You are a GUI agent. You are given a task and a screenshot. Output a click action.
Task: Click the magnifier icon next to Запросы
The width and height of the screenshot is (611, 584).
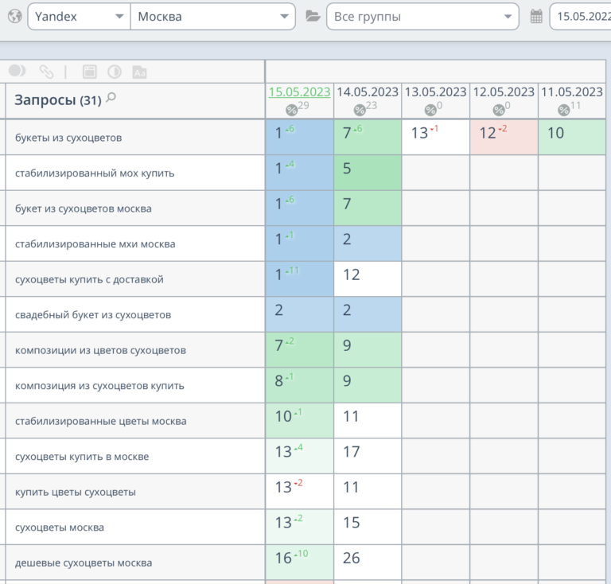tap(111, 98)
